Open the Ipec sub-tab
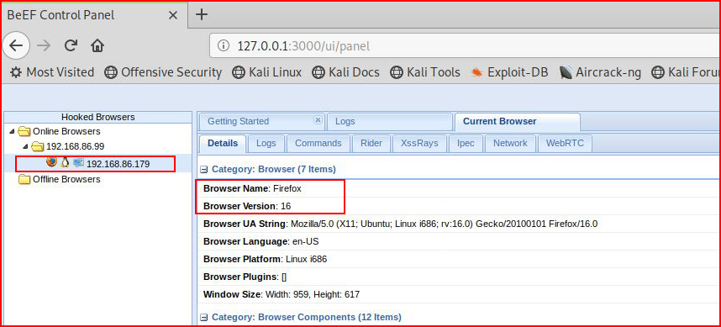 pos(466,143)
